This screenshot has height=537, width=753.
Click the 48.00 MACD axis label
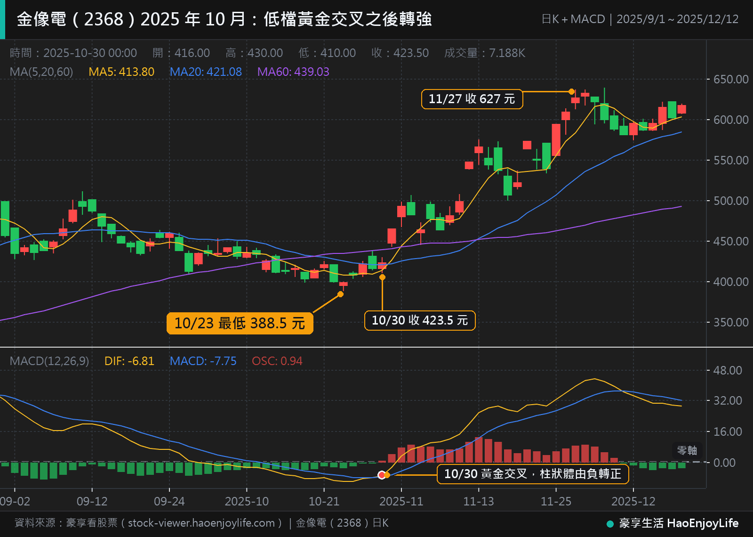coord(728,370)
